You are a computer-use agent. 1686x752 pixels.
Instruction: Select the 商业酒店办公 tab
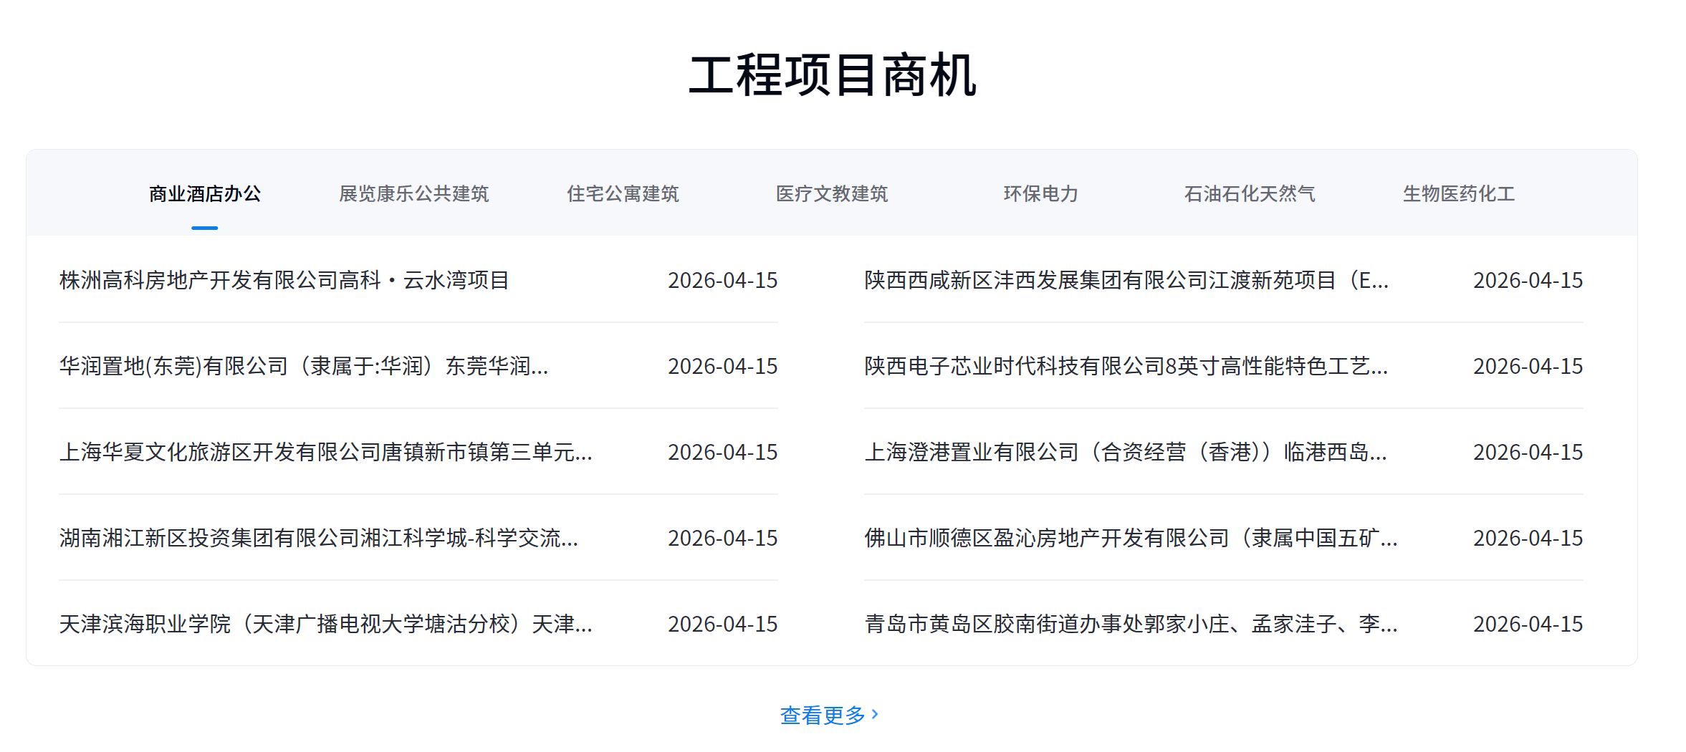205,194
